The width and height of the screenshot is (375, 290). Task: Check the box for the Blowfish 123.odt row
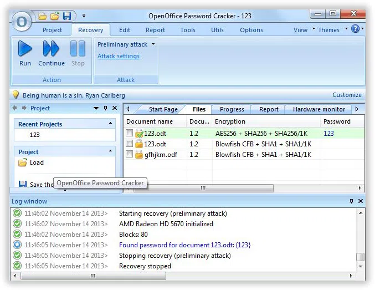(129, 144)
